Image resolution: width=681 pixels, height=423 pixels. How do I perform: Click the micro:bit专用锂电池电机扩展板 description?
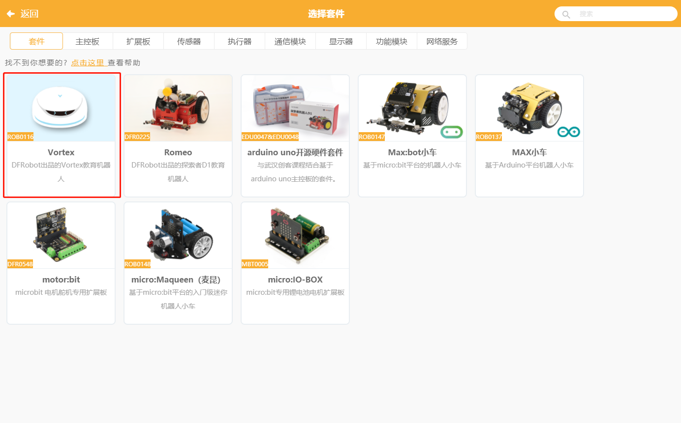(x=295, y=292)
